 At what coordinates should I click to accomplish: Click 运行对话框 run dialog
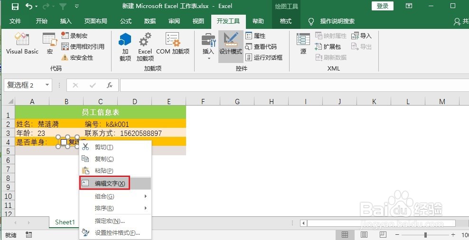tap(264, 58)
